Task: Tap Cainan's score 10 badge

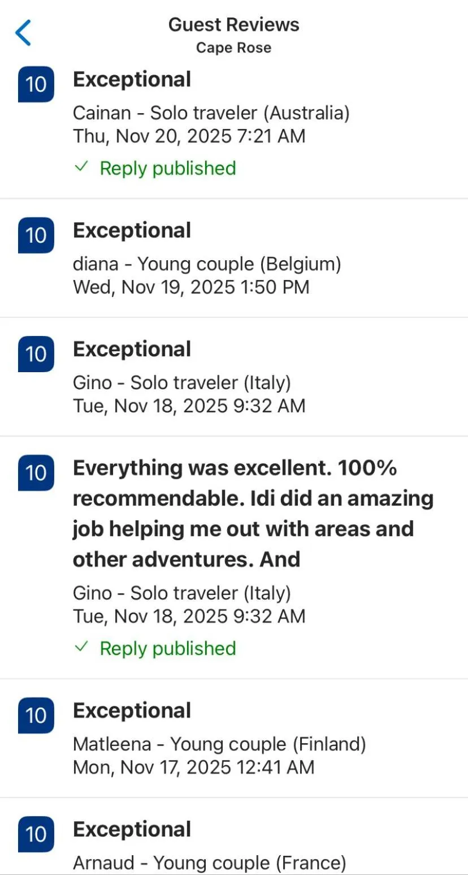Action: [36, 84]
